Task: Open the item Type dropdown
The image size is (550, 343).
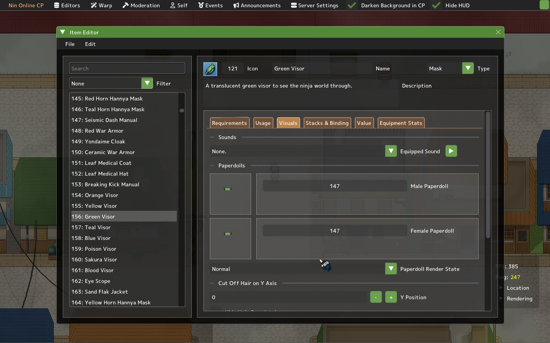Action: click(x=468, y=68)
